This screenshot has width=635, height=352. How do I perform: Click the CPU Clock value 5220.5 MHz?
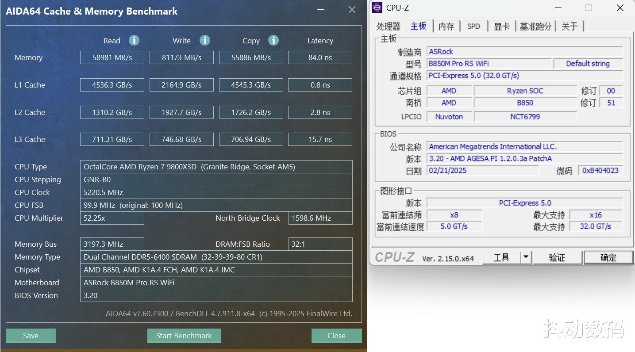(x=216, y=192)
